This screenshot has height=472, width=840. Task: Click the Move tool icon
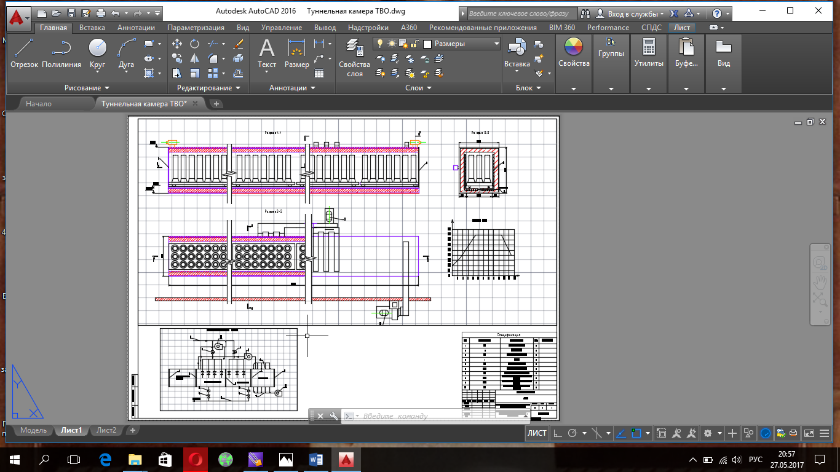coord(177,44)
